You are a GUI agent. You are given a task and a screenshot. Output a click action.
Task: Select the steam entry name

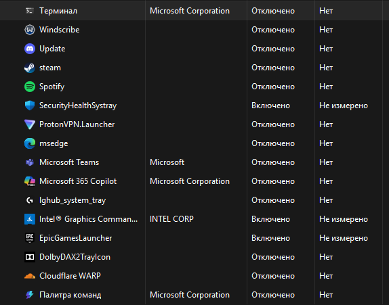coord(50,68)
